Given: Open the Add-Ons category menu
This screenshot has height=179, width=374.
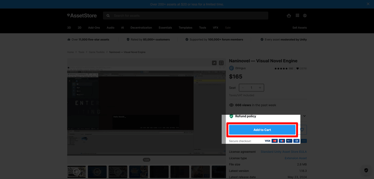Looking at the screenshot, I should pyautogui.click(x=94, y=28).
